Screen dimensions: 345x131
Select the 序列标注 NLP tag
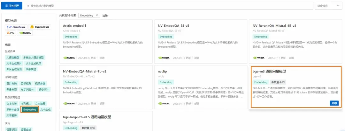pos(26,104)
